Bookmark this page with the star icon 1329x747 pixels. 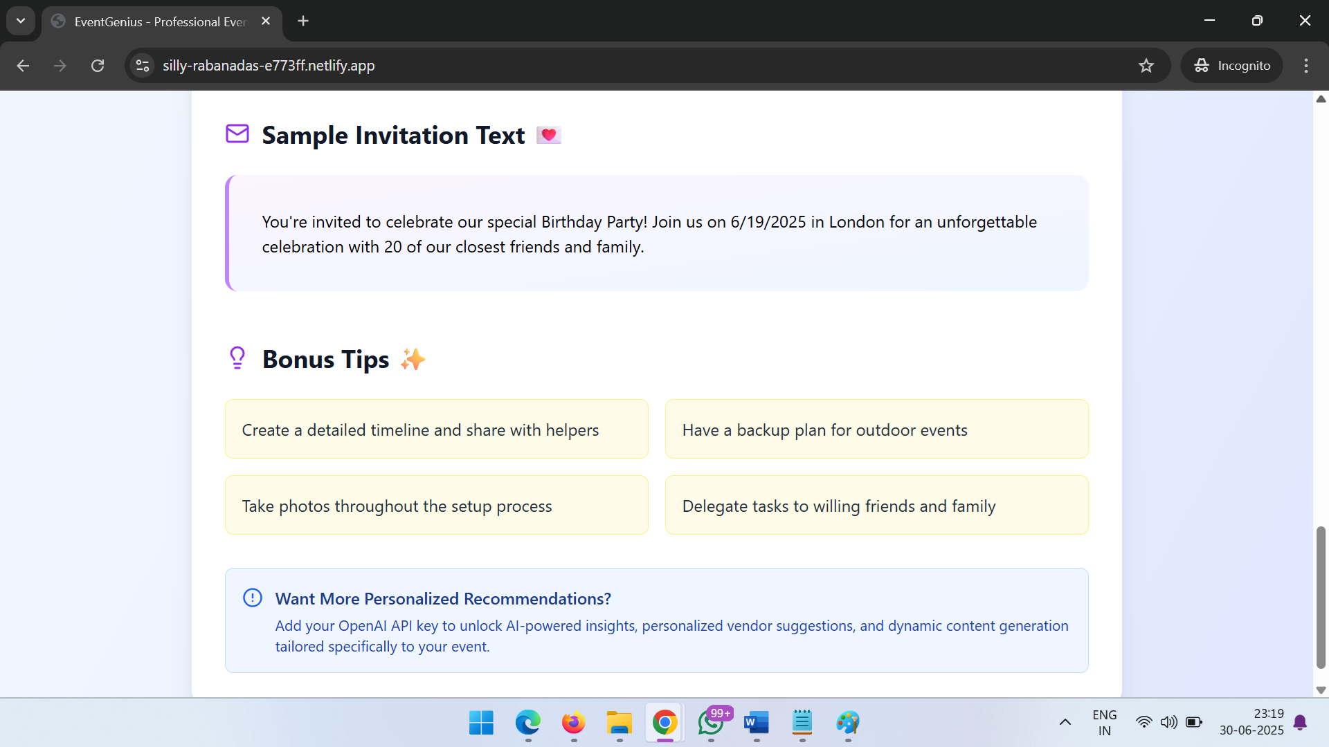pos(1146,66)
